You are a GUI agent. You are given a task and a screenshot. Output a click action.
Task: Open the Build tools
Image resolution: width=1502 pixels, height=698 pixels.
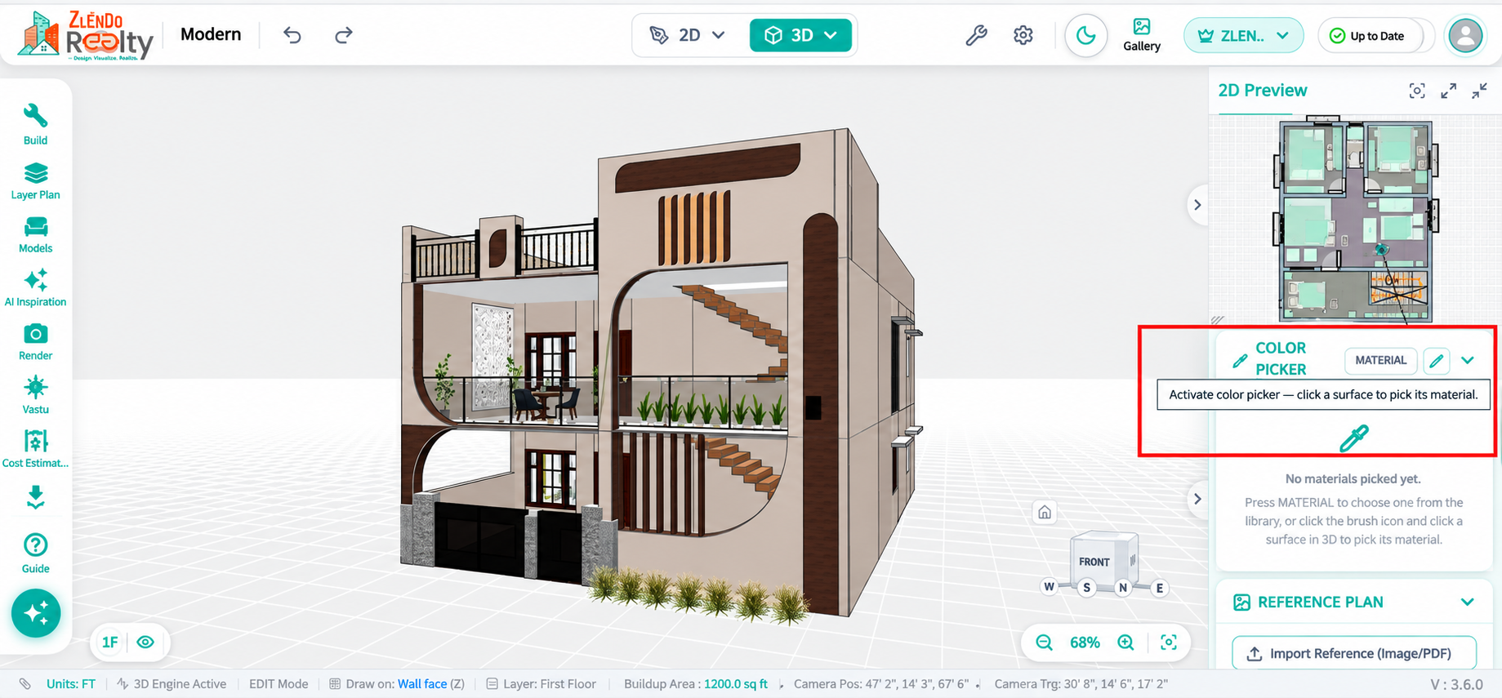tap(35, 124)
